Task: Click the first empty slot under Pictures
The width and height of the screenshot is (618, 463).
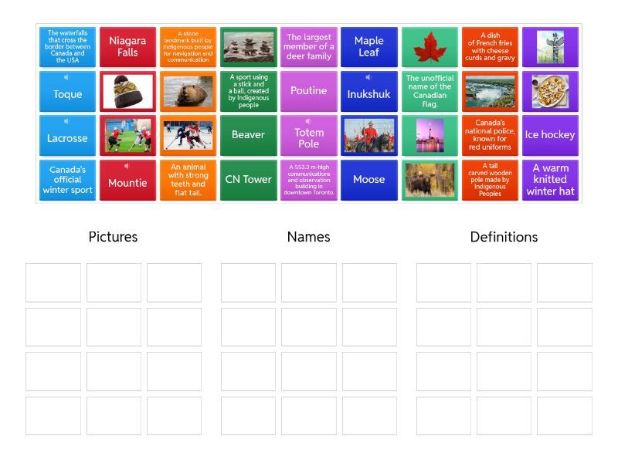Action: [53, 282]
